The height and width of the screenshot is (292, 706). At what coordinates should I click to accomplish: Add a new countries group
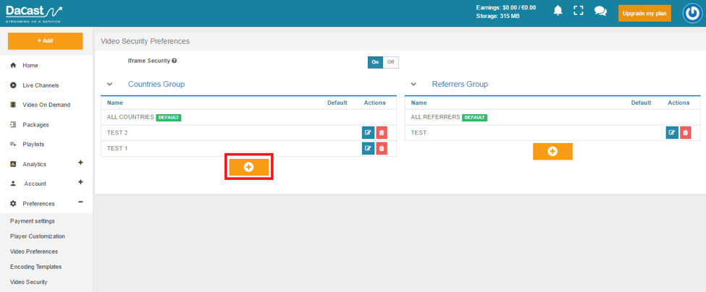tap(249, 167)
